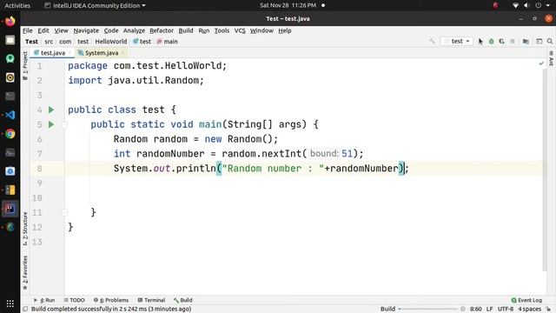The width and height of the screenshot is (556, 313).
Task: Click 8:60 line column indicator
Action: tap(476, 310)
